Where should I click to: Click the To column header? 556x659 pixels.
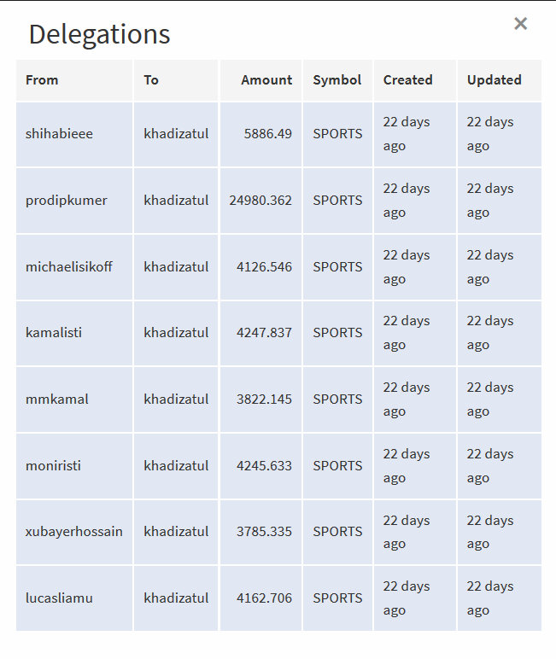[151, 80]
